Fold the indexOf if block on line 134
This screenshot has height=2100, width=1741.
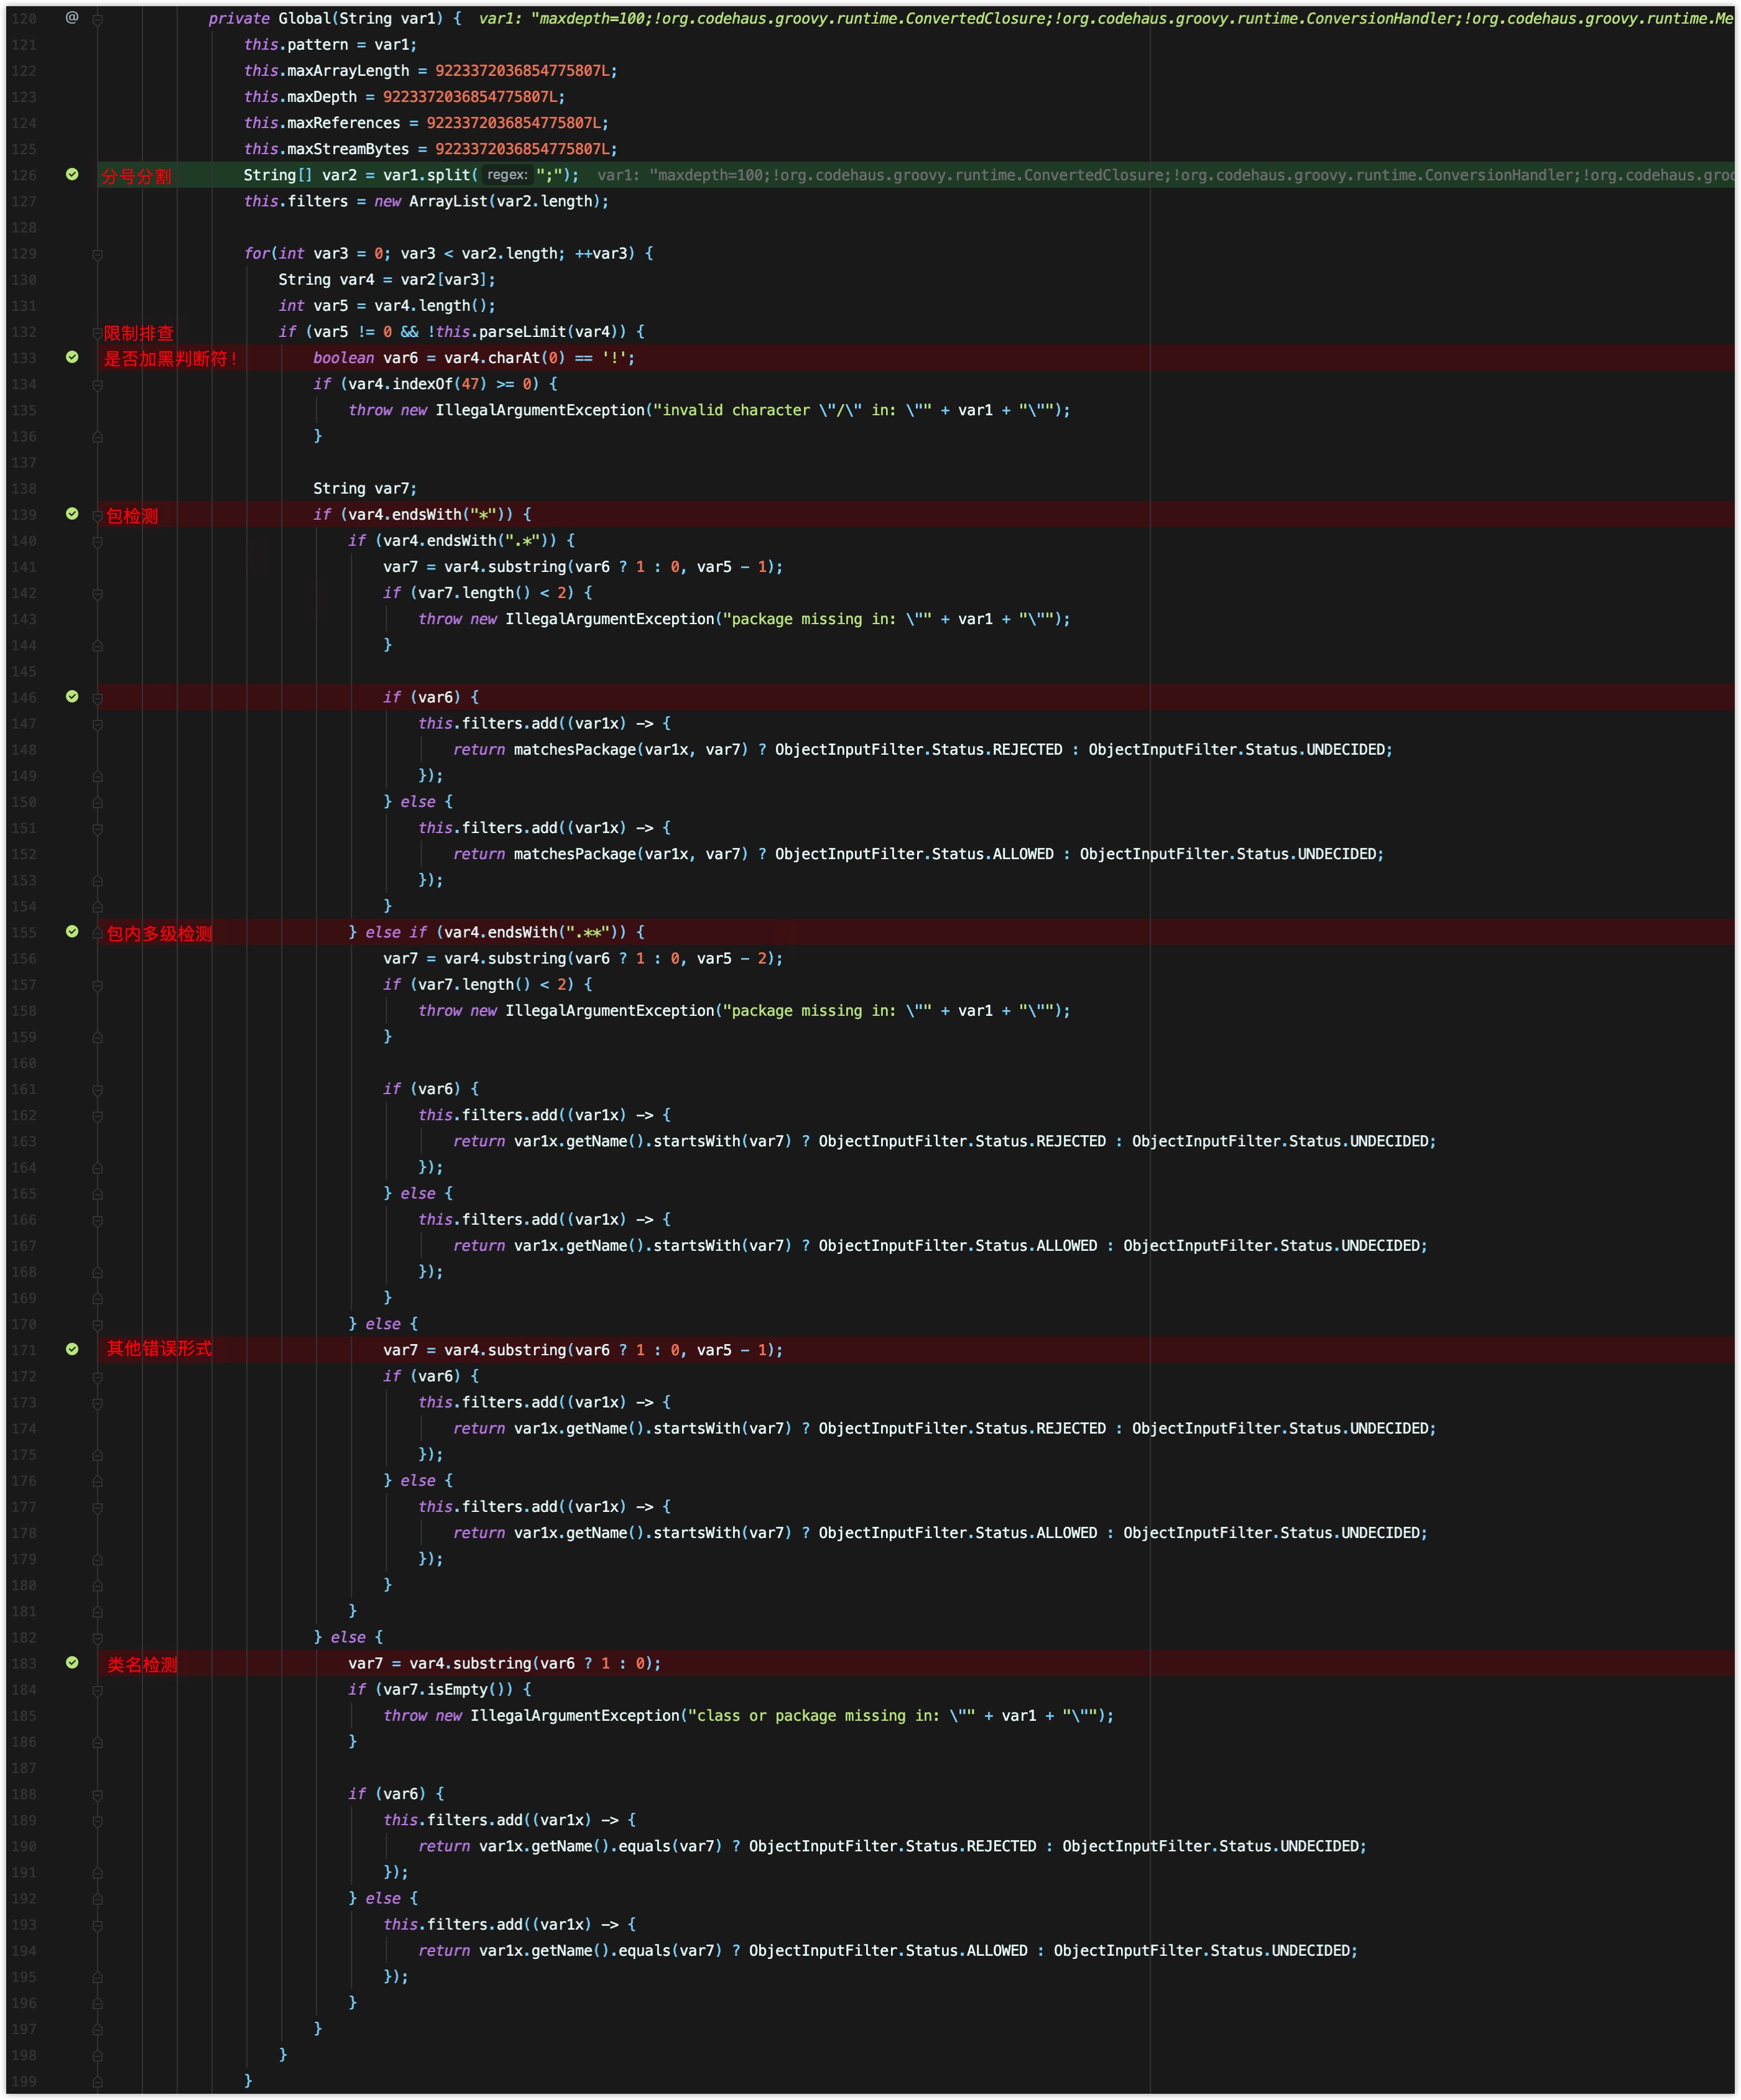coord(97,384)
